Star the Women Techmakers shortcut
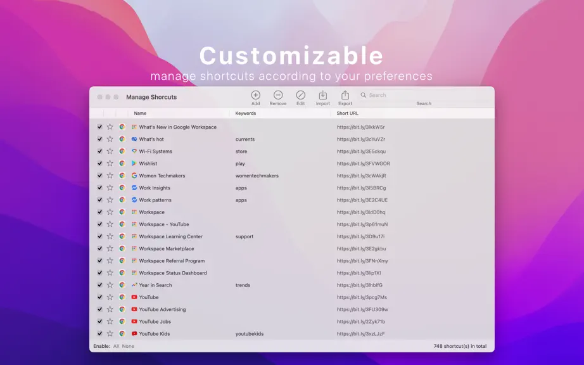 (110, 176)
